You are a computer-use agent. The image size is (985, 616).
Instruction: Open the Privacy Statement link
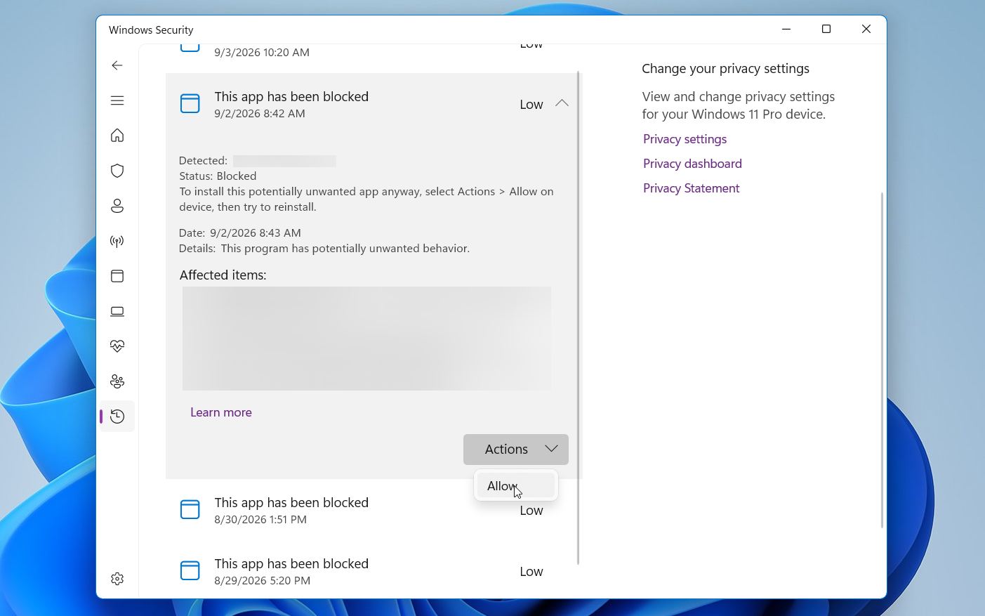692,188
